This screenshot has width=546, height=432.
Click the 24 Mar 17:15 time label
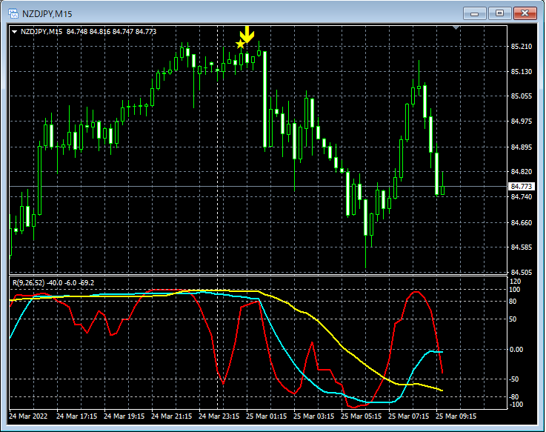[x=76, y=416]
